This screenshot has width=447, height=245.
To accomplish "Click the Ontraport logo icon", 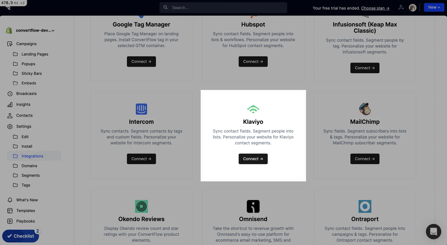I will [x=365, y=206].
